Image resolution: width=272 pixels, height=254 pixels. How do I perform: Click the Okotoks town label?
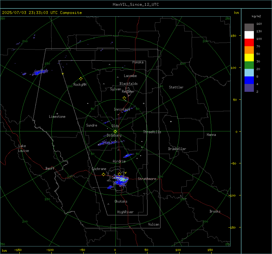pyautogui.click(x=121, y=201)
